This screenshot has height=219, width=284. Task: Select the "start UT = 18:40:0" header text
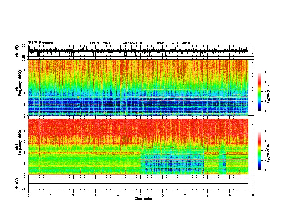click(x=173, y=43)
